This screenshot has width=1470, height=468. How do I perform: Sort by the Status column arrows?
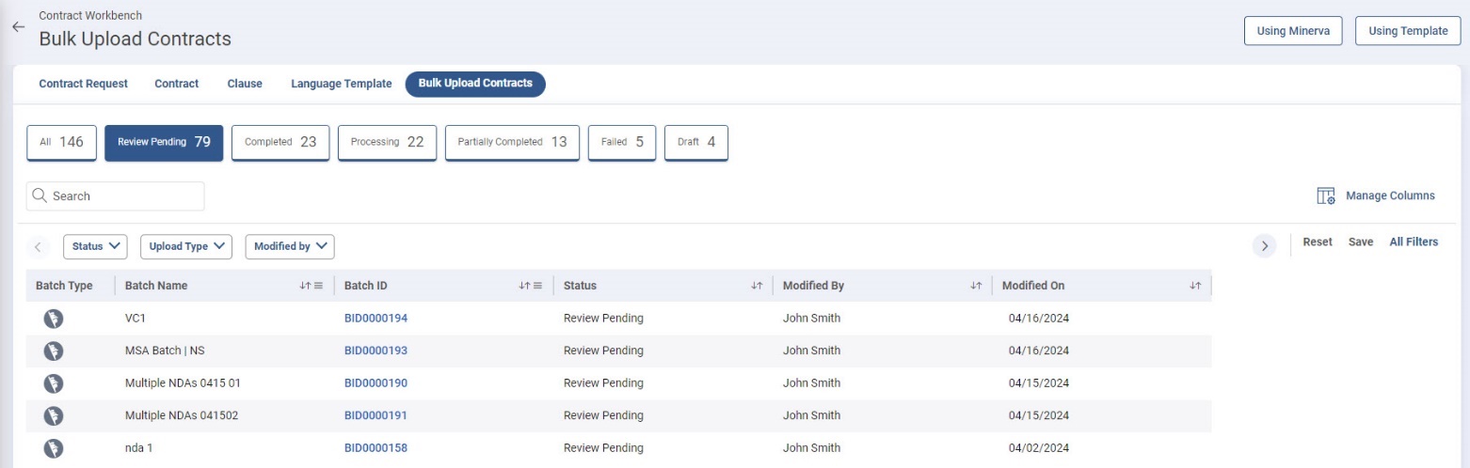(756, 286)
